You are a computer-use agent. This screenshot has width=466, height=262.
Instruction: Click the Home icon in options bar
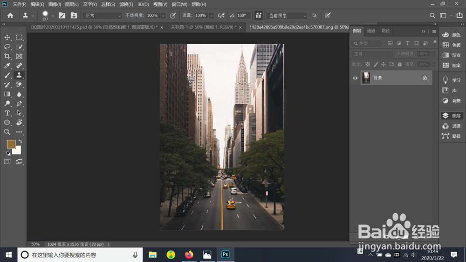(10, 15)
